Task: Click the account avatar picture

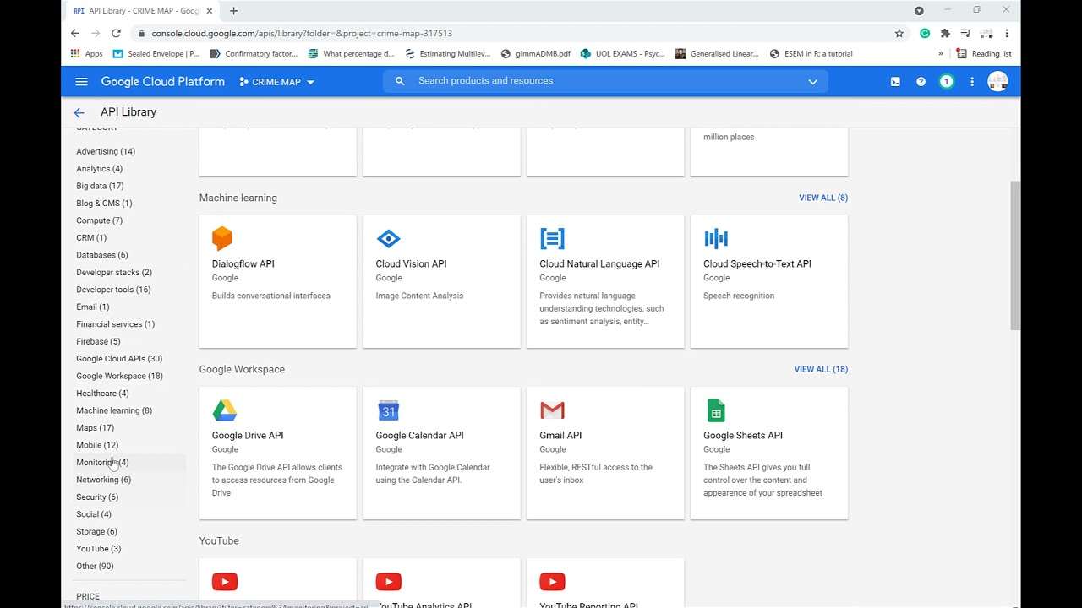Action: (x=997, y=82)
